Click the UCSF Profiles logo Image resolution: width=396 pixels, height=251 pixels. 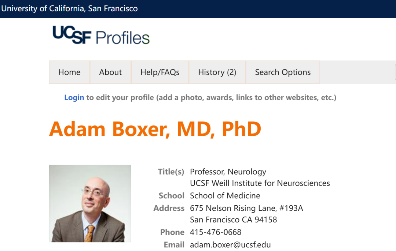tap(101, 35)
